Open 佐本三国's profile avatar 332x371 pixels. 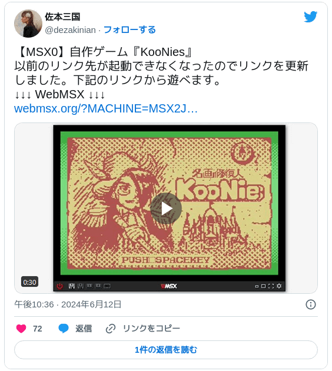pos(28,24)
